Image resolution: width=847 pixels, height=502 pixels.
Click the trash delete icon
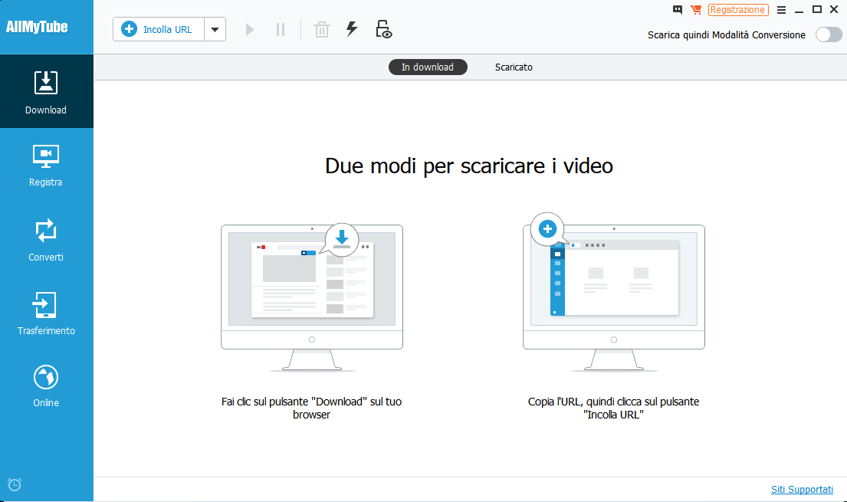(322, 29)
